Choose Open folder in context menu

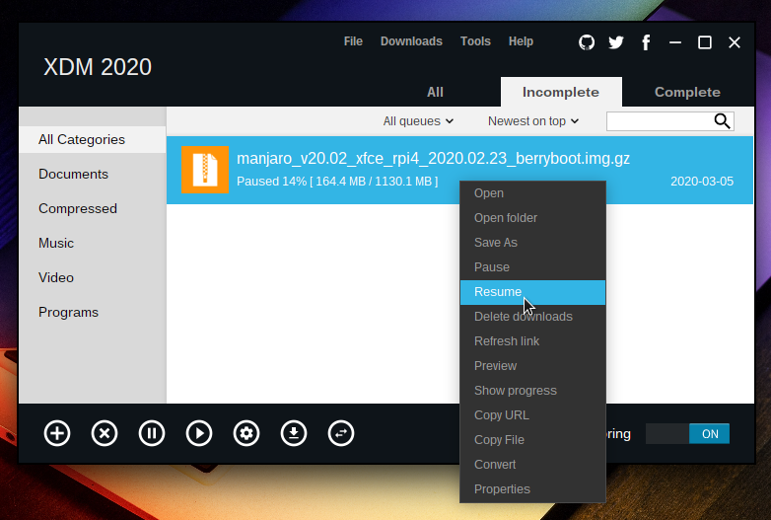pyautogui.click(x=532, y=218)
